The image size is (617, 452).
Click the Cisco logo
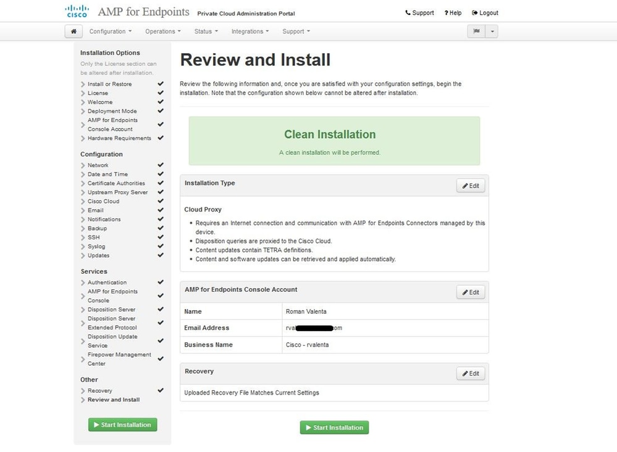[77, 11]
